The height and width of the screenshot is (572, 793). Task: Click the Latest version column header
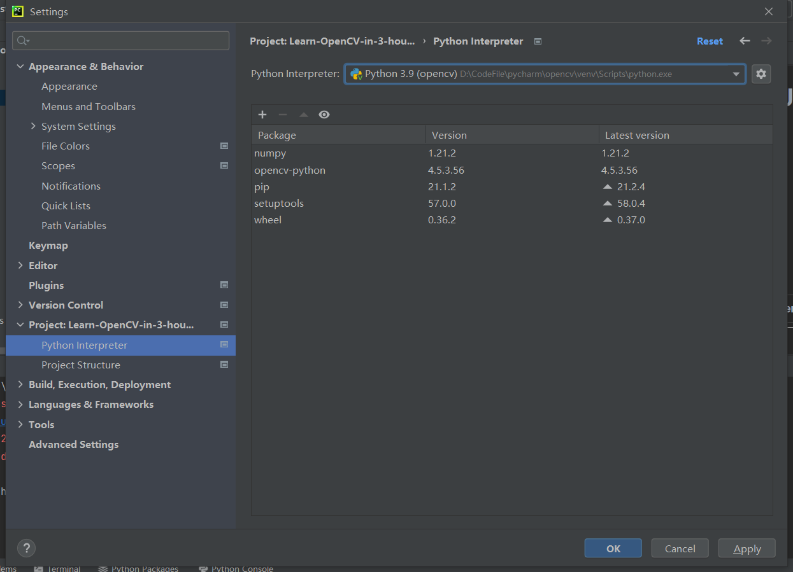click(x=686, y=135)
